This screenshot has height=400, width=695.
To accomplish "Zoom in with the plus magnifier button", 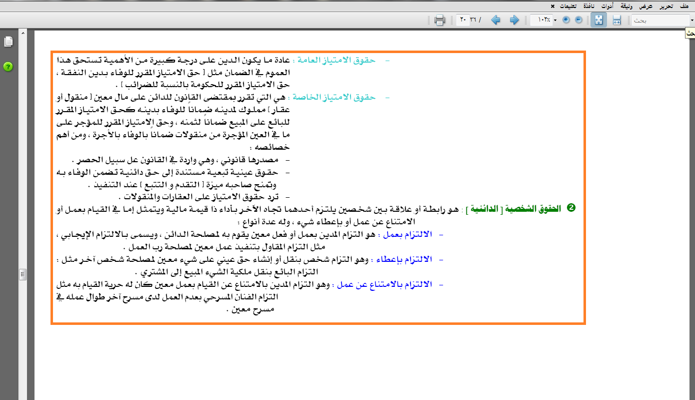I will point(566,20).
